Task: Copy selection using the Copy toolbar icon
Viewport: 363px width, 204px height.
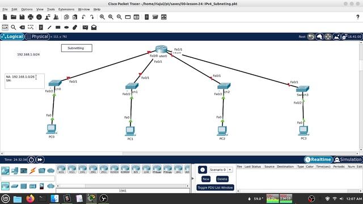Action: [x=66, y=17]
